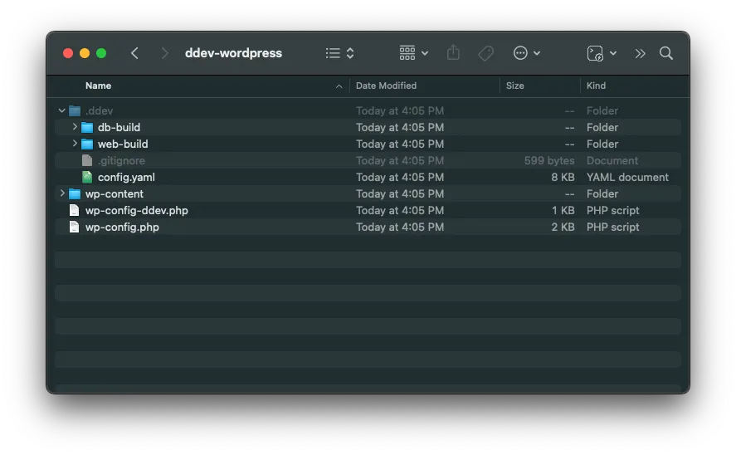Collapse the .ddev folder

pyautogui.click(x=62, y=110)
